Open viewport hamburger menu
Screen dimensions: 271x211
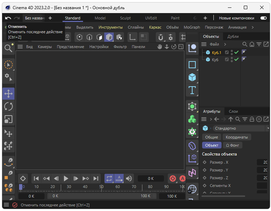click(x=20, y=47)
